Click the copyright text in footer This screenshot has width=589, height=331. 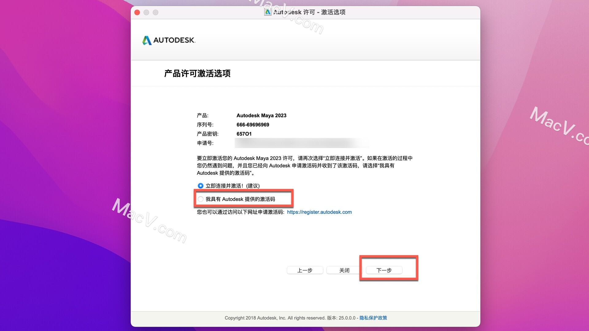(x=290, y=318)
